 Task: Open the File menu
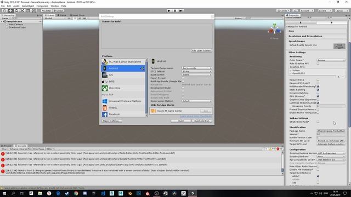[x=3, y=6]
